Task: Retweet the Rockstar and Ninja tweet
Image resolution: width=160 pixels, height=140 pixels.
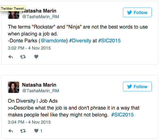Action: pyautogui.click(x=23, y=57)
